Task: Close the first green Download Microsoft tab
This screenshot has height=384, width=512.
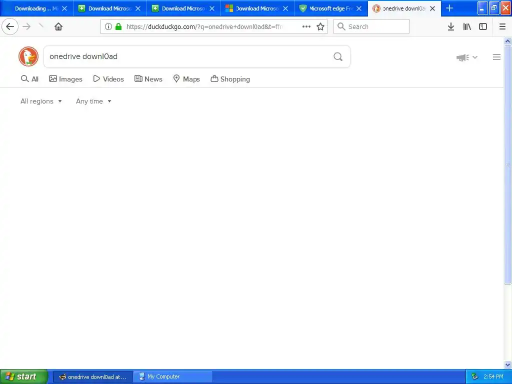Action: tap(138, 8)
